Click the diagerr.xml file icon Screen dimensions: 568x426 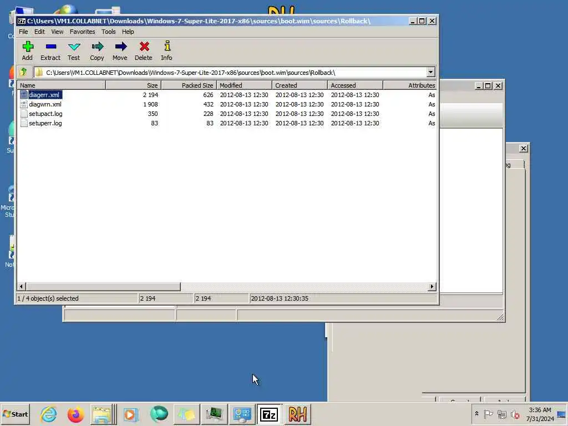24,94
